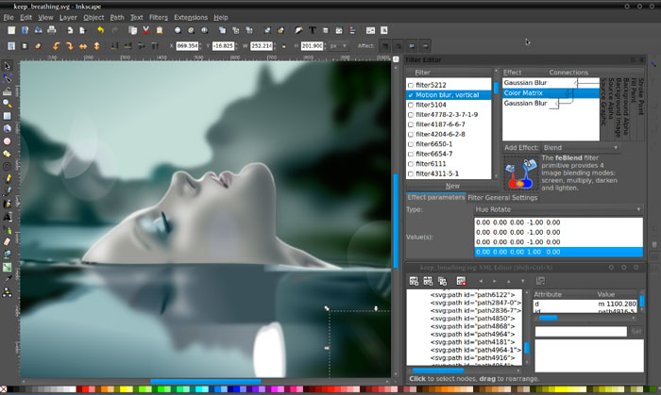Flip selection horizontally
This screenshot has height=395, width=661.
click(x=83, y=46)
